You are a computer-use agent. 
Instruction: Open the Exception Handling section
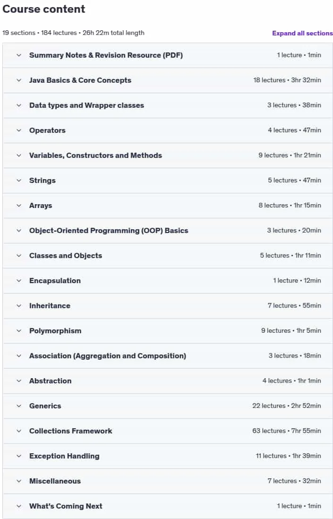(x=168, y=456)
